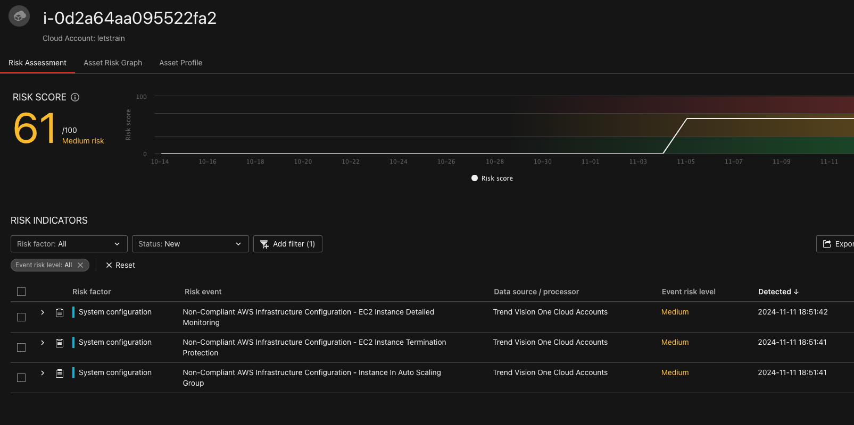
Task: Click the cloud asset icon beside instance ID
Action: [x=20, y=16]
